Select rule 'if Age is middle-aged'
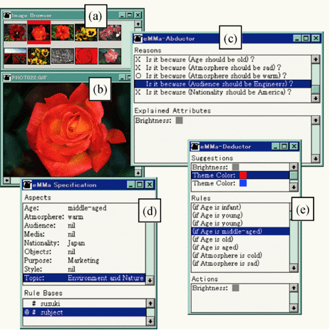This screenshot has height=330, width=330. coord(240,231)
